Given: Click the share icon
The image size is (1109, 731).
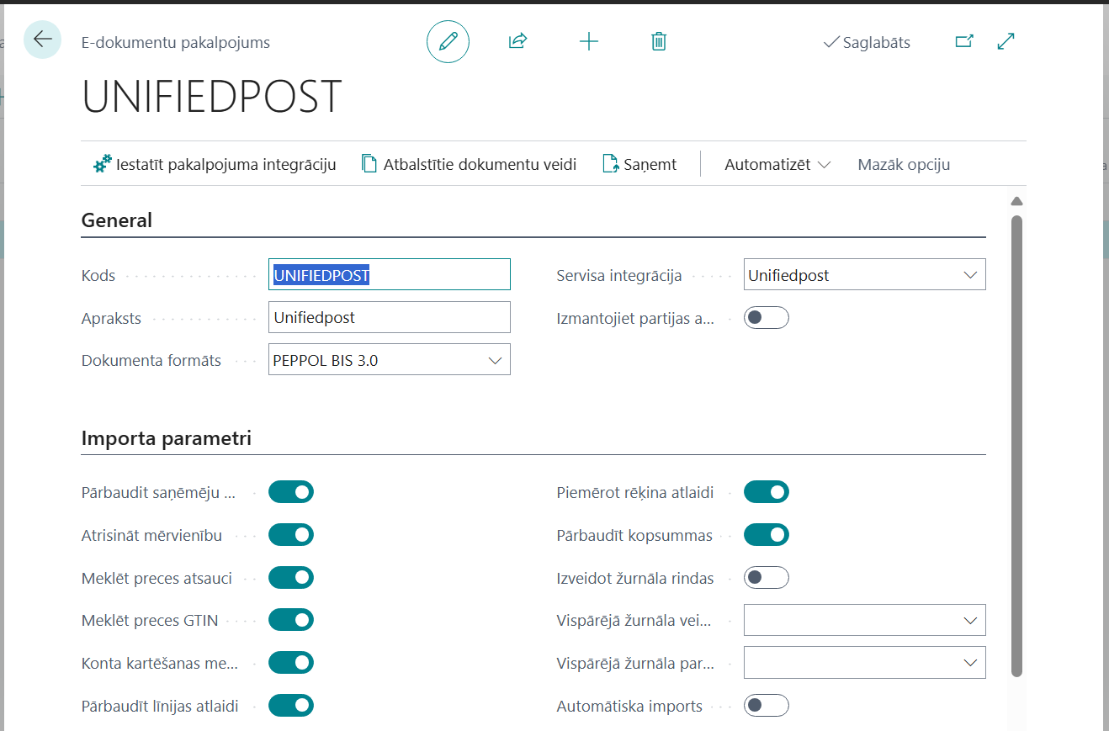Looking at the screenshot, I should [517, 41].
